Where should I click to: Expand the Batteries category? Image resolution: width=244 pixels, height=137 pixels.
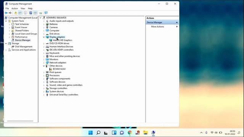(x=44, y=24)
